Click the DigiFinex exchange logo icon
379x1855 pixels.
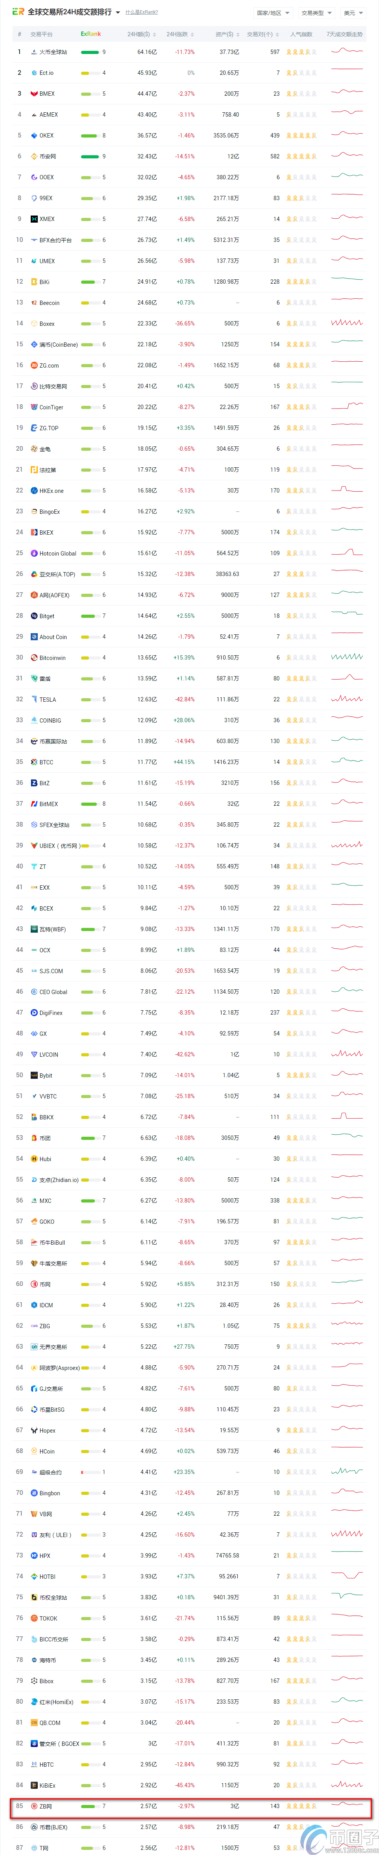click(x=34, y=1013)
